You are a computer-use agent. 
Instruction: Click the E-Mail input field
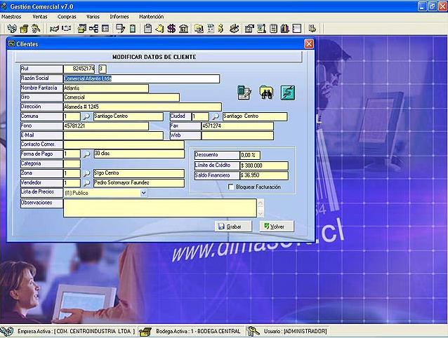(x=105, y=135)
